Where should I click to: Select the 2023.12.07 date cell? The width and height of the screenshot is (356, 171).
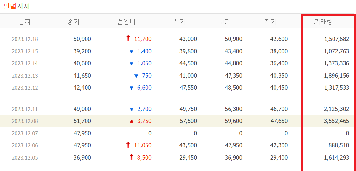25,133
